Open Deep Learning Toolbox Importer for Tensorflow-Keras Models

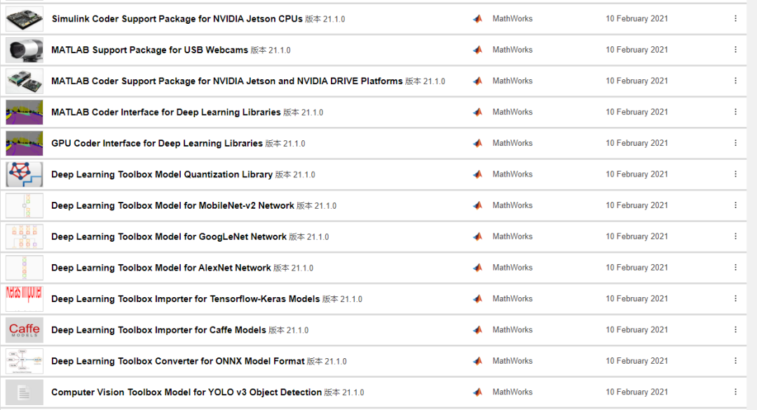click(x=185, y=299)
